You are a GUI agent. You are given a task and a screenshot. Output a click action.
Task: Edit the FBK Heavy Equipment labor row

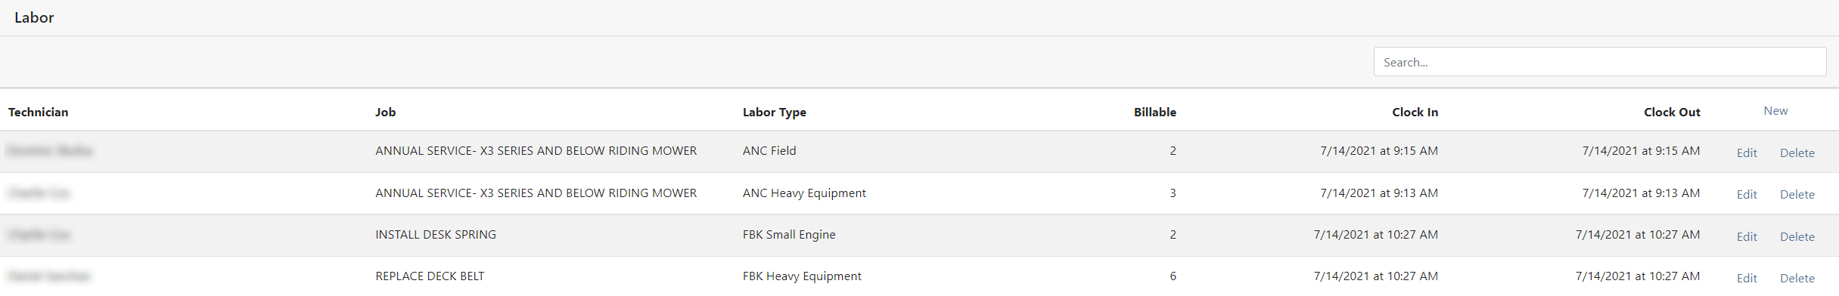(x=1747, y=278)
